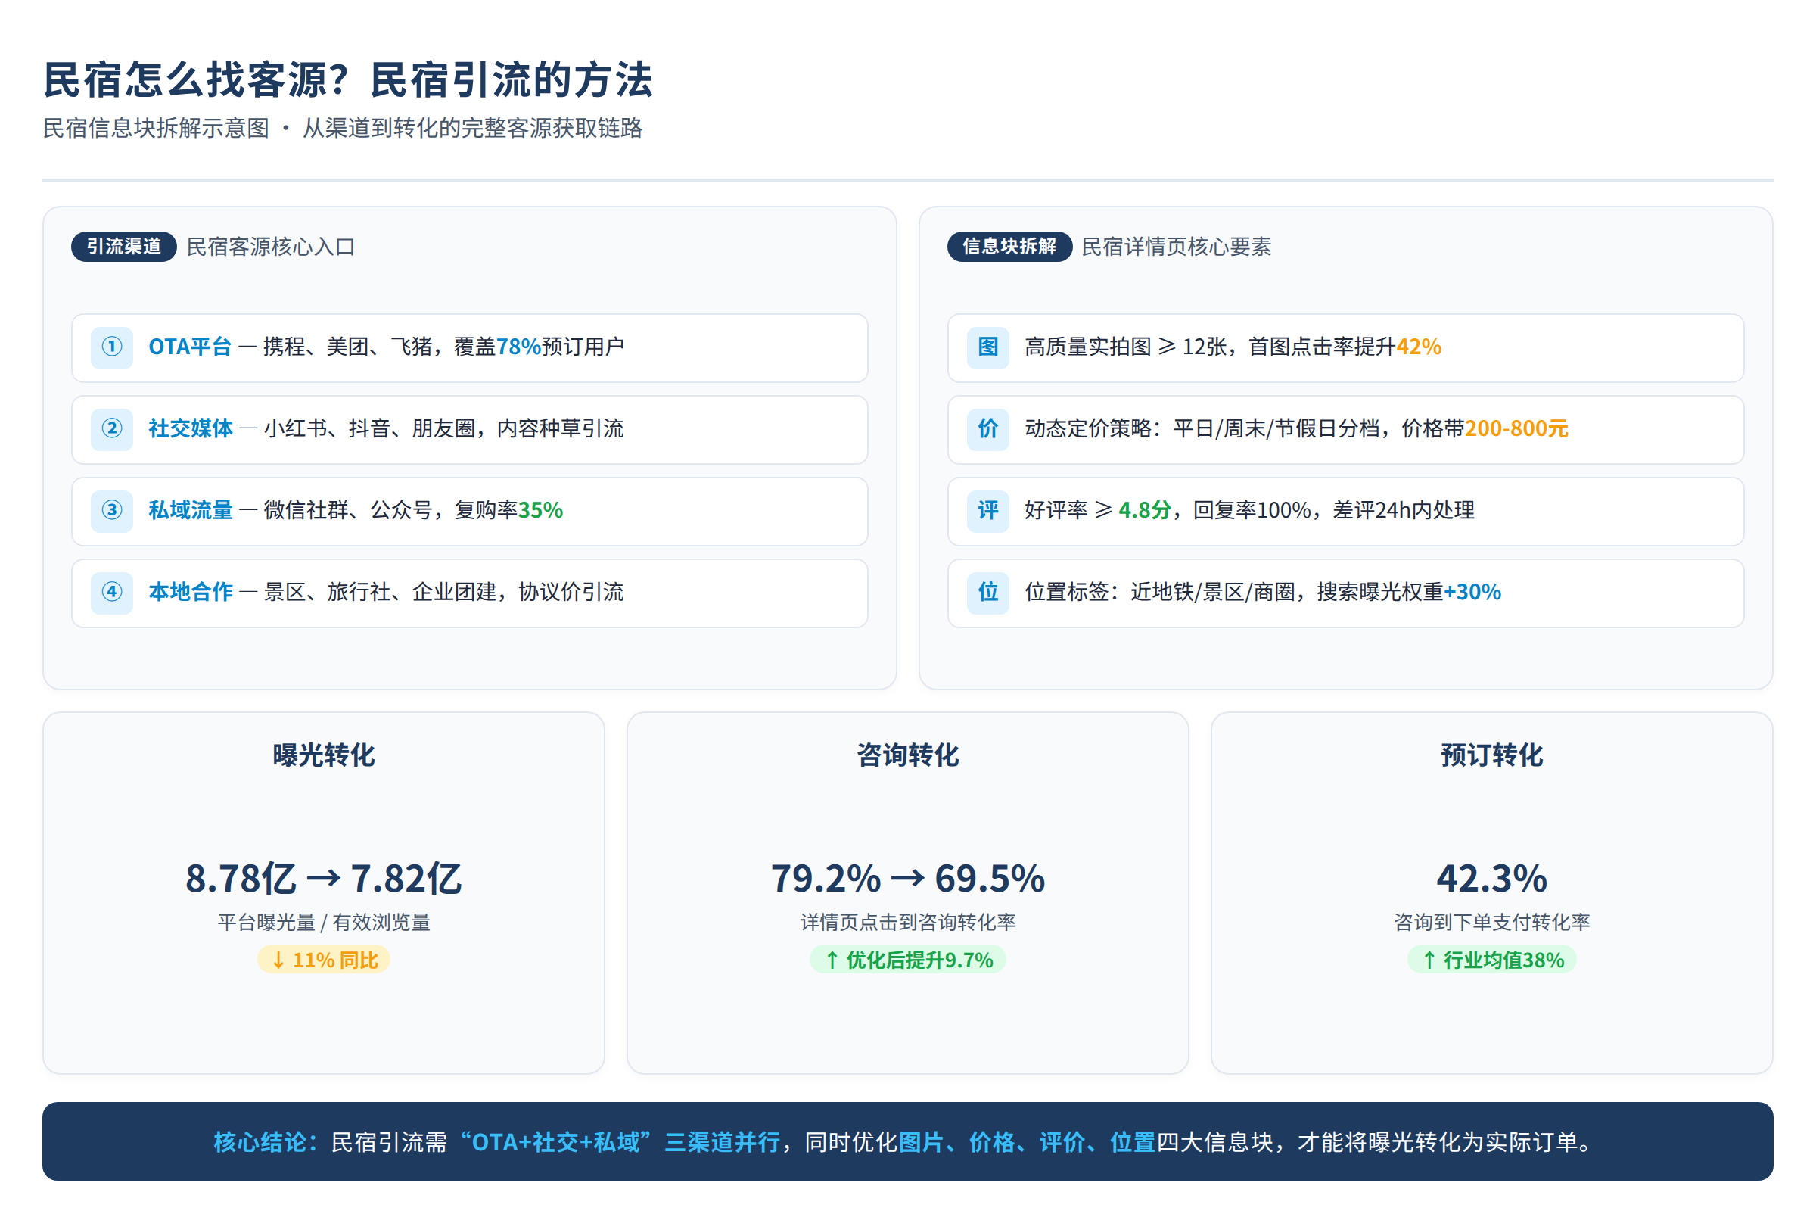Click the ① icon beside OTA平台
Screen dimensions: 1816x1211
tap(112, 347)
